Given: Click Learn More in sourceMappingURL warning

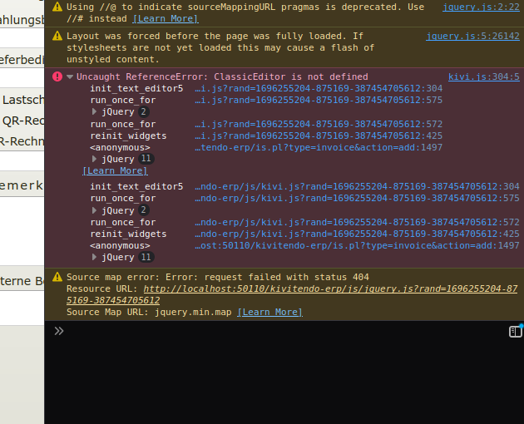Looking at the screenshot, I should coord(166,18).
